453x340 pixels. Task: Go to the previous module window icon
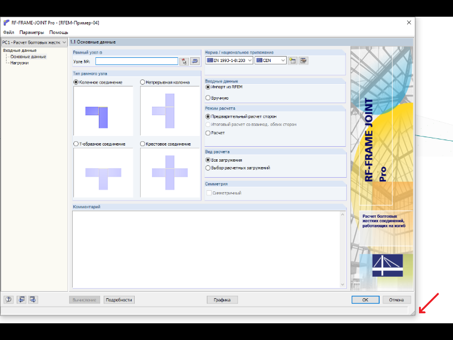pos(21,299)
